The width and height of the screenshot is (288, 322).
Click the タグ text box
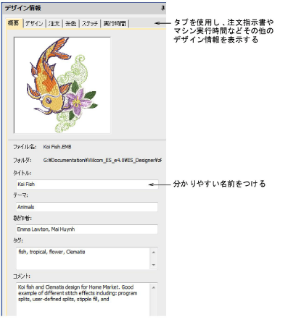pyautogui.click(x=83, y=258)
